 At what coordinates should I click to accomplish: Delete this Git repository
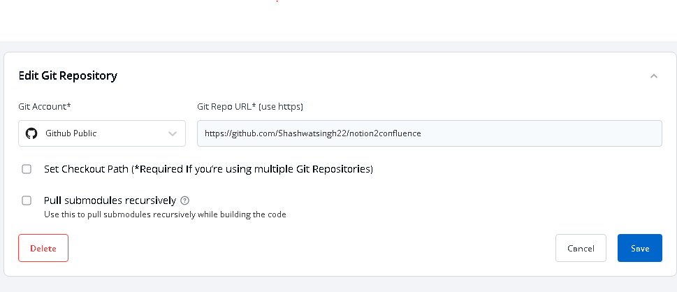pyautogui.click(x=43, y=248)
